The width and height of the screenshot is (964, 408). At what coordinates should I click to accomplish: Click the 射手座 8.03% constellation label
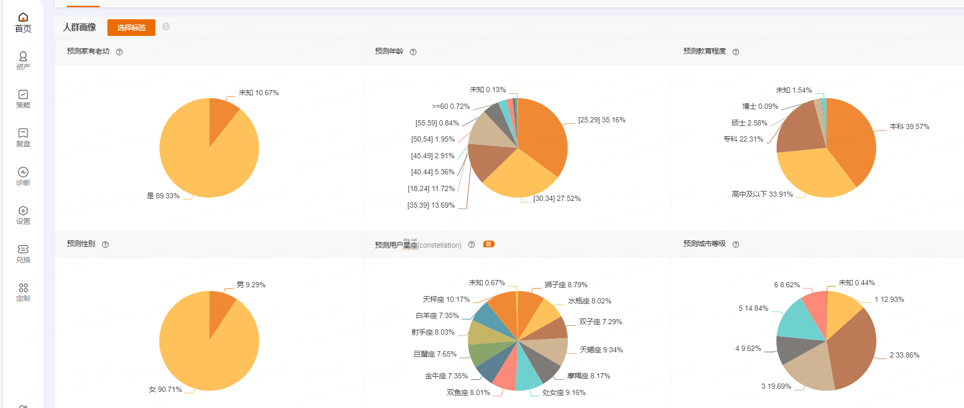(x=433, y=332)
